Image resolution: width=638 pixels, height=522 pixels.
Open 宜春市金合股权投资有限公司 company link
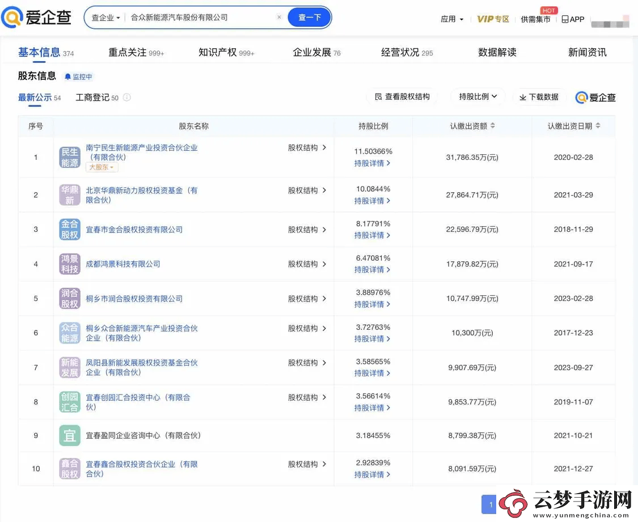point(134,230)
